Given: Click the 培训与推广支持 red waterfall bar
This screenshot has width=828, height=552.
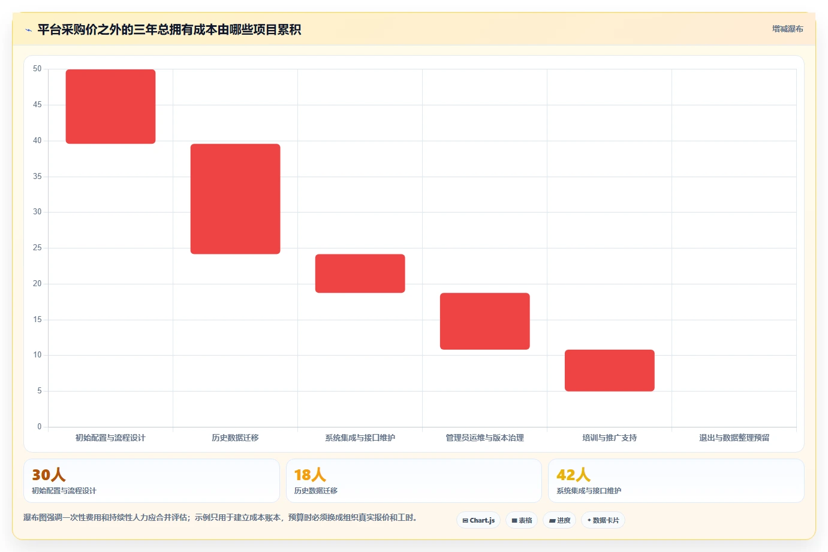Looking at the screenshot, I should [609, 371].
